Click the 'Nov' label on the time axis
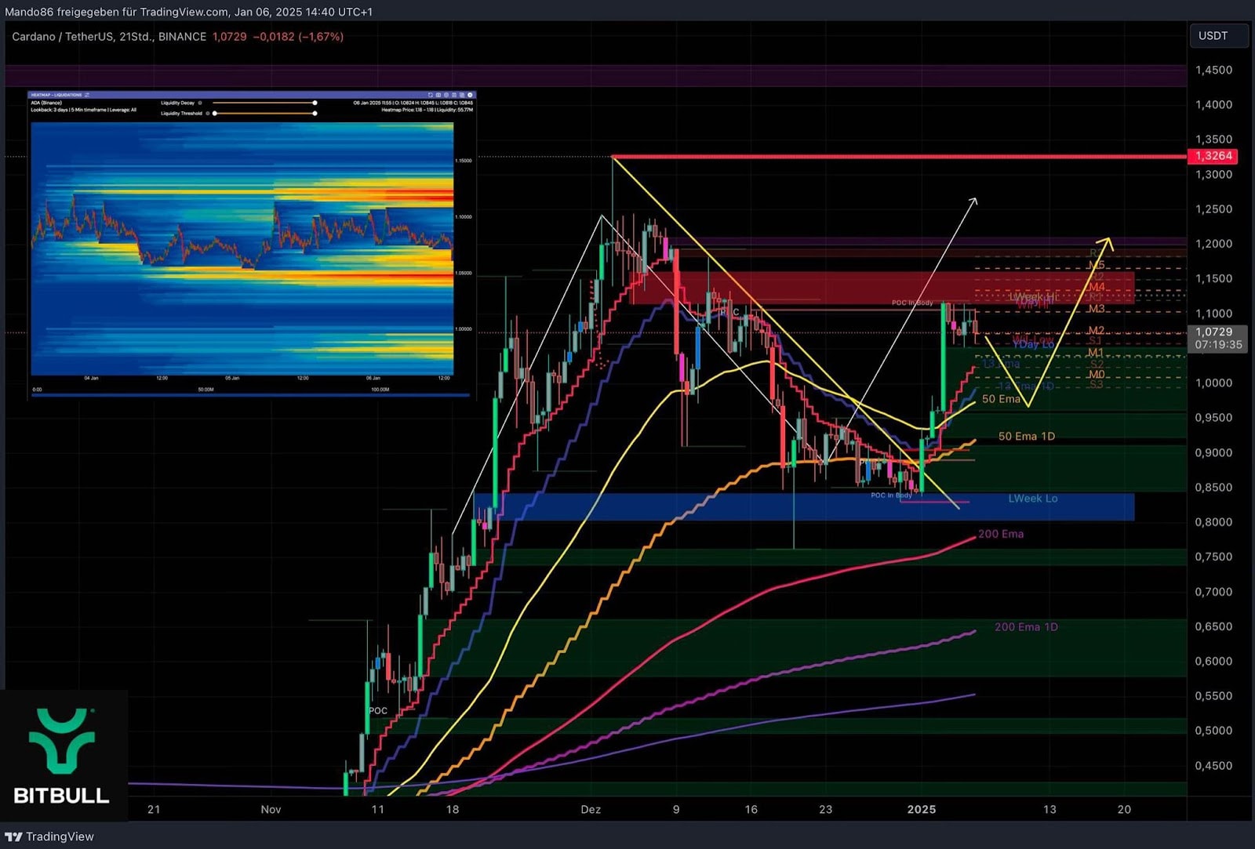This screenshot has height=849, width=1255. click(x=271, y=809)
